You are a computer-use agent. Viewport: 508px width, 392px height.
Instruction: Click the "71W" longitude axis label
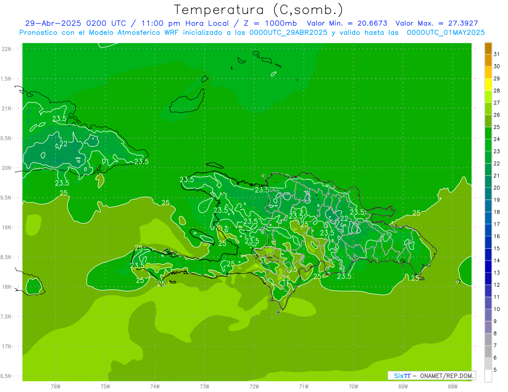304,387
